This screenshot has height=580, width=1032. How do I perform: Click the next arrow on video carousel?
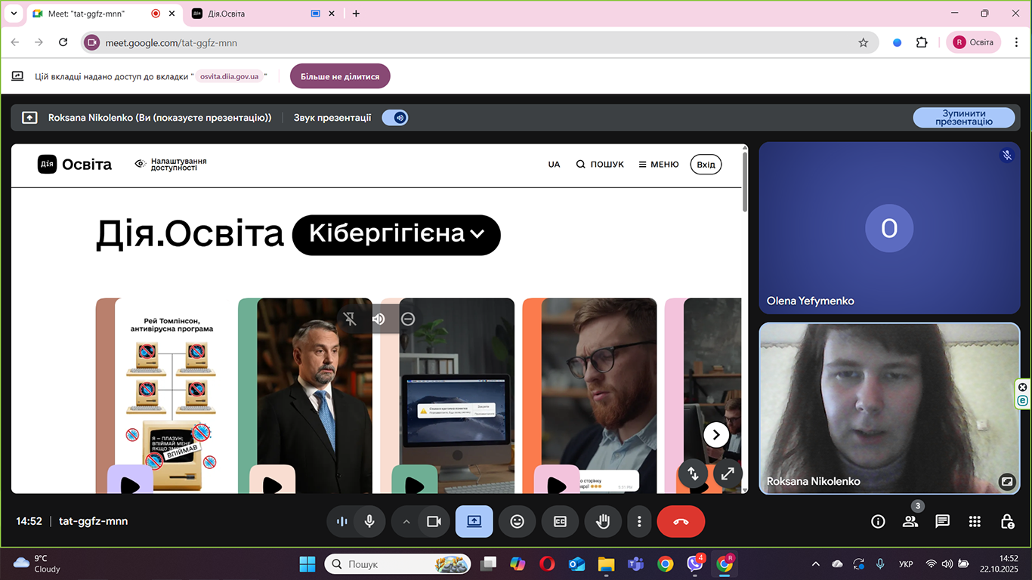pos(715,435)
